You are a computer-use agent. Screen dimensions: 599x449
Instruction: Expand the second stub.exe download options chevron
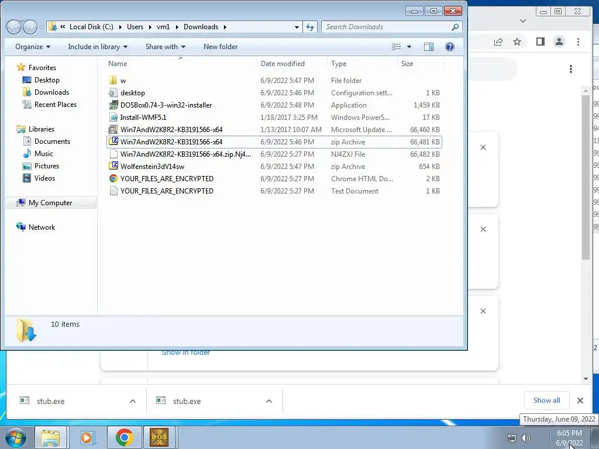(269, 401)
